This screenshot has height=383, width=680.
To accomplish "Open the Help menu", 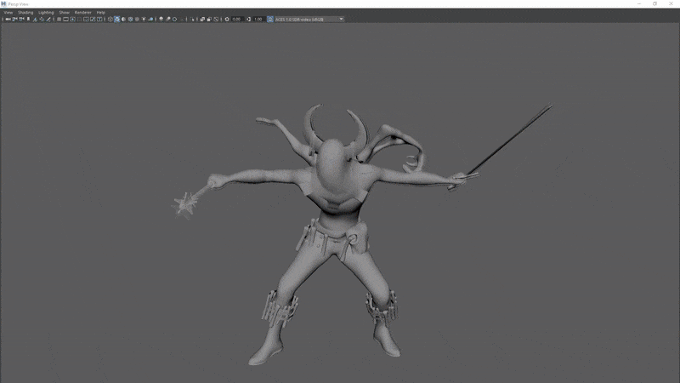I will point(101,13).
